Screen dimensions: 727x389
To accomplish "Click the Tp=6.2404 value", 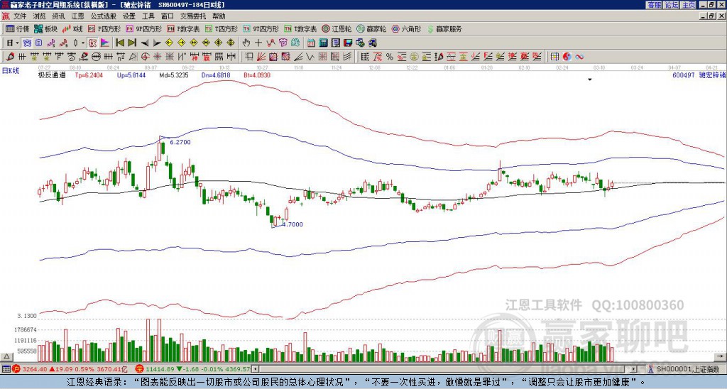I will 89,75.
